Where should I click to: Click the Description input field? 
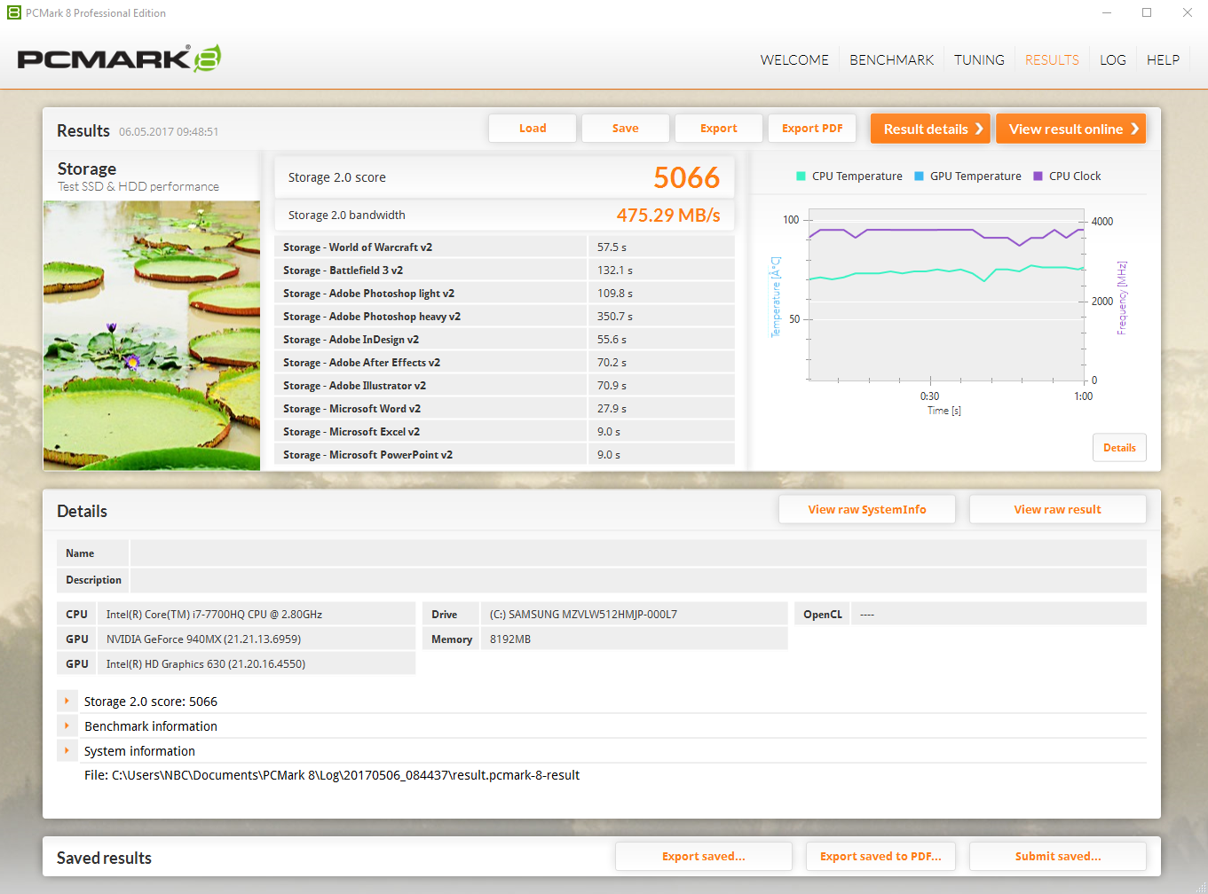pos(638,580)
